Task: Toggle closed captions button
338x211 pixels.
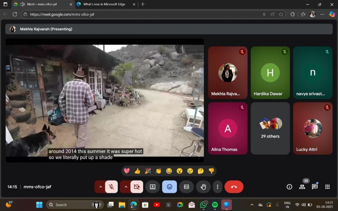Action: (x=186, y=187)
